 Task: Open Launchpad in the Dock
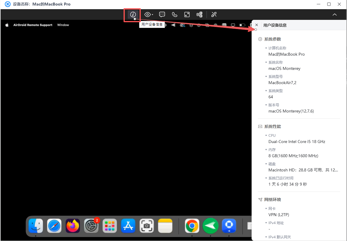[110, 226]
